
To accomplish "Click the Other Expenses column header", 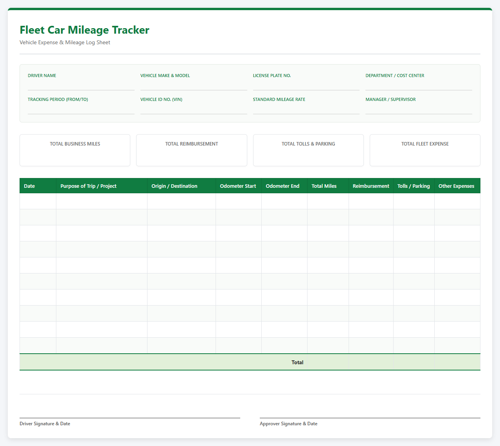I will pyautogui.click(x=457, y=186).
